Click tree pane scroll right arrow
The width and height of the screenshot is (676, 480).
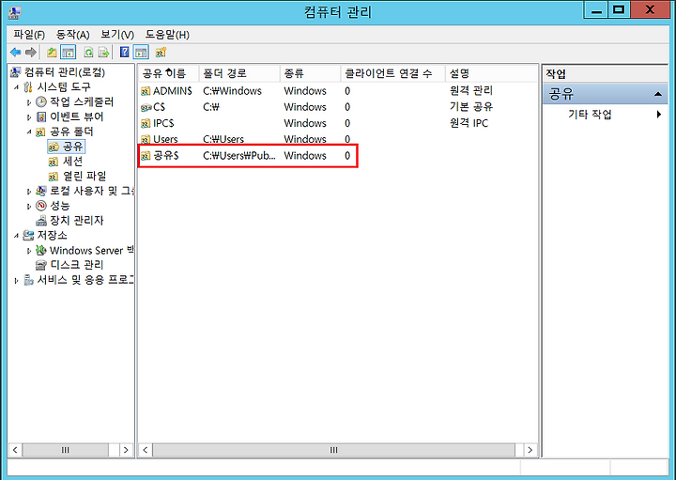(126, 450)
